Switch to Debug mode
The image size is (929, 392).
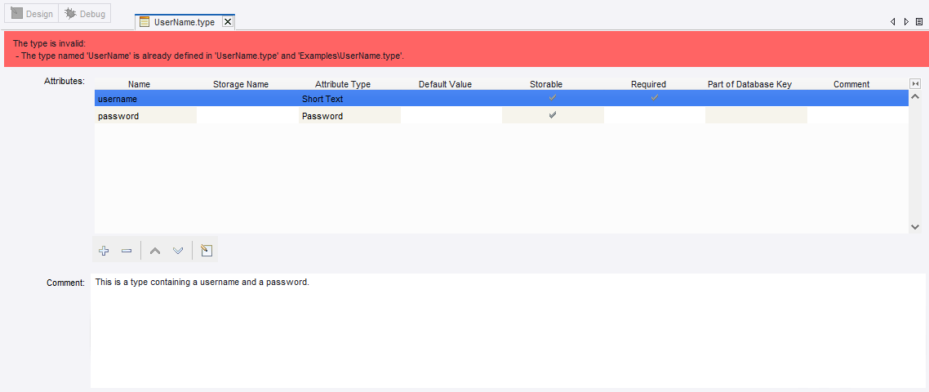click(85, 14)
